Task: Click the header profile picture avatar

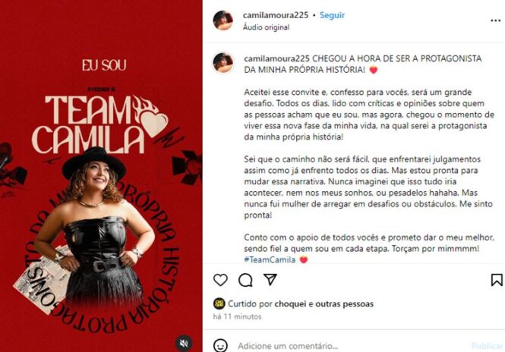Action: [223, 20]
